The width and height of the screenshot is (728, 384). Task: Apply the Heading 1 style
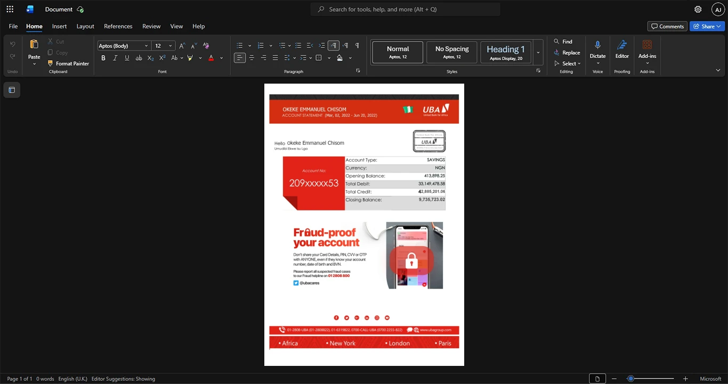click(x=506, y=52)
